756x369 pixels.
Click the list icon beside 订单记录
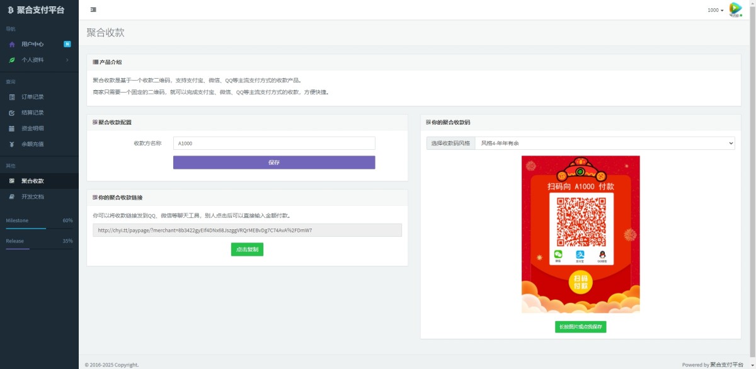coord(12,97)
